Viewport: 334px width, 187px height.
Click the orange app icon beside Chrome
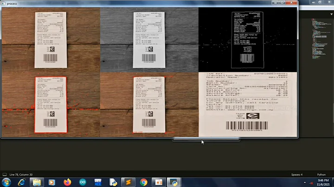coord(159,182)
